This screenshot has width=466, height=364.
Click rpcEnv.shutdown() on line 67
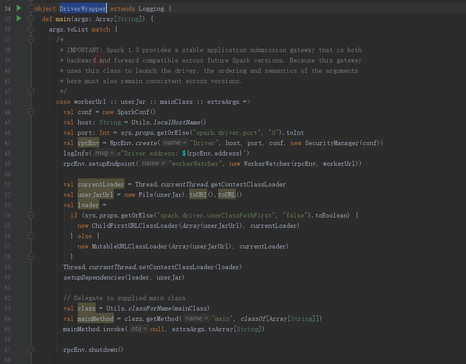93,350
